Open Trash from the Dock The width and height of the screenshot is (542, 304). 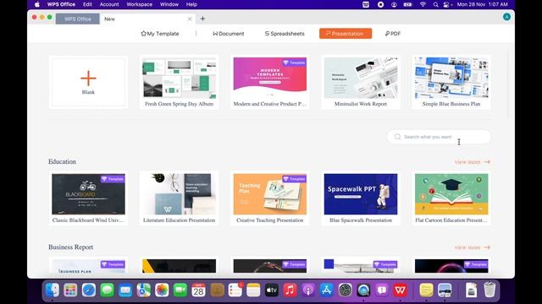489,290
